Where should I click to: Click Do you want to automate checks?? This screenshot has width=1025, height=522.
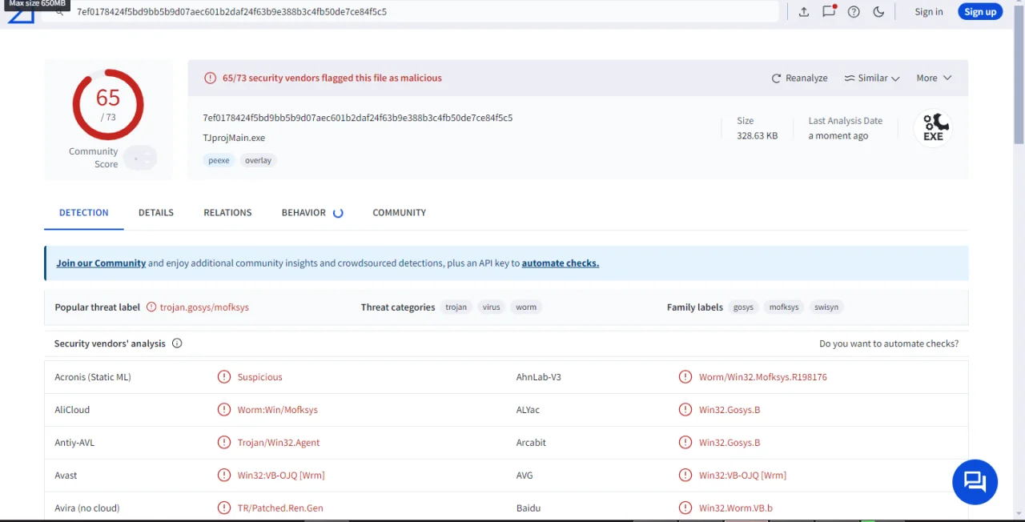(x=889, y=343)
